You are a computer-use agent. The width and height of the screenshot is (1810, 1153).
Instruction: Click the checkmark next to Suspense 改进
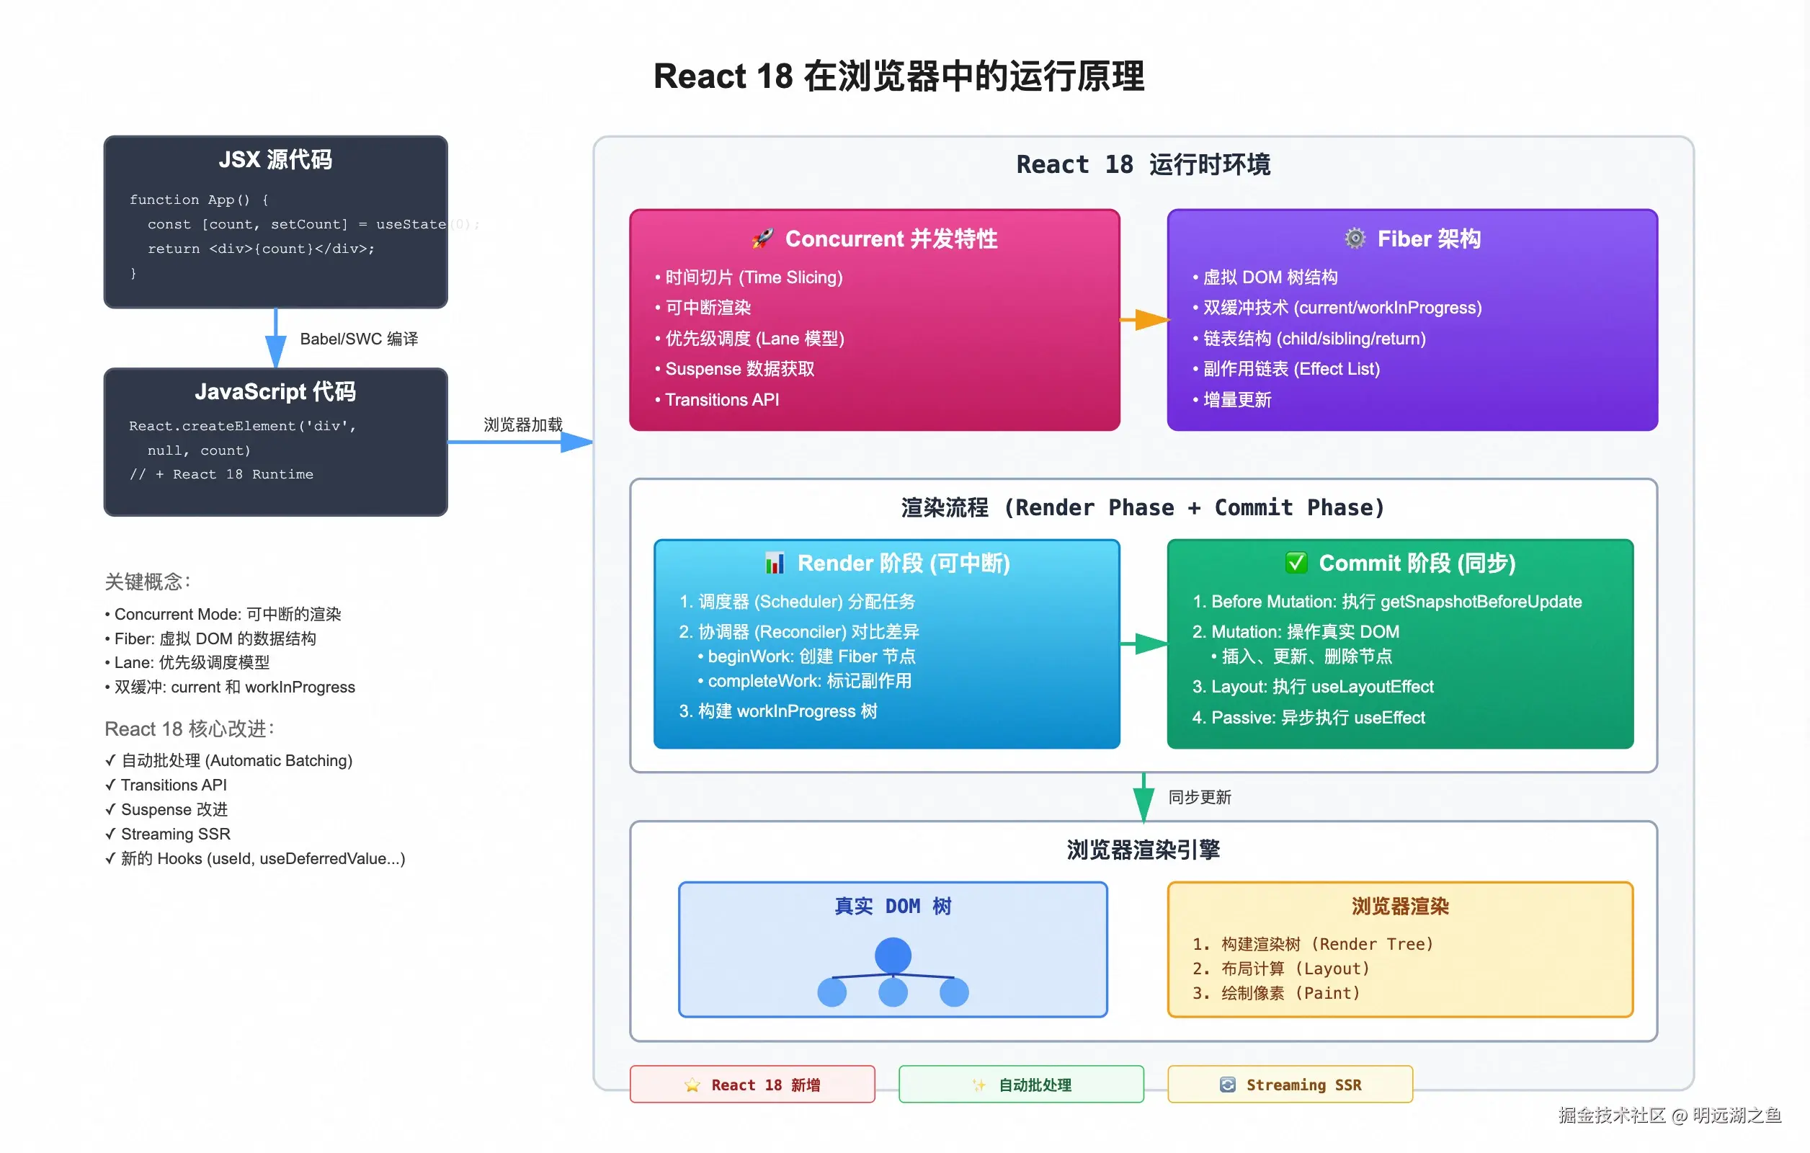point(110,809)
